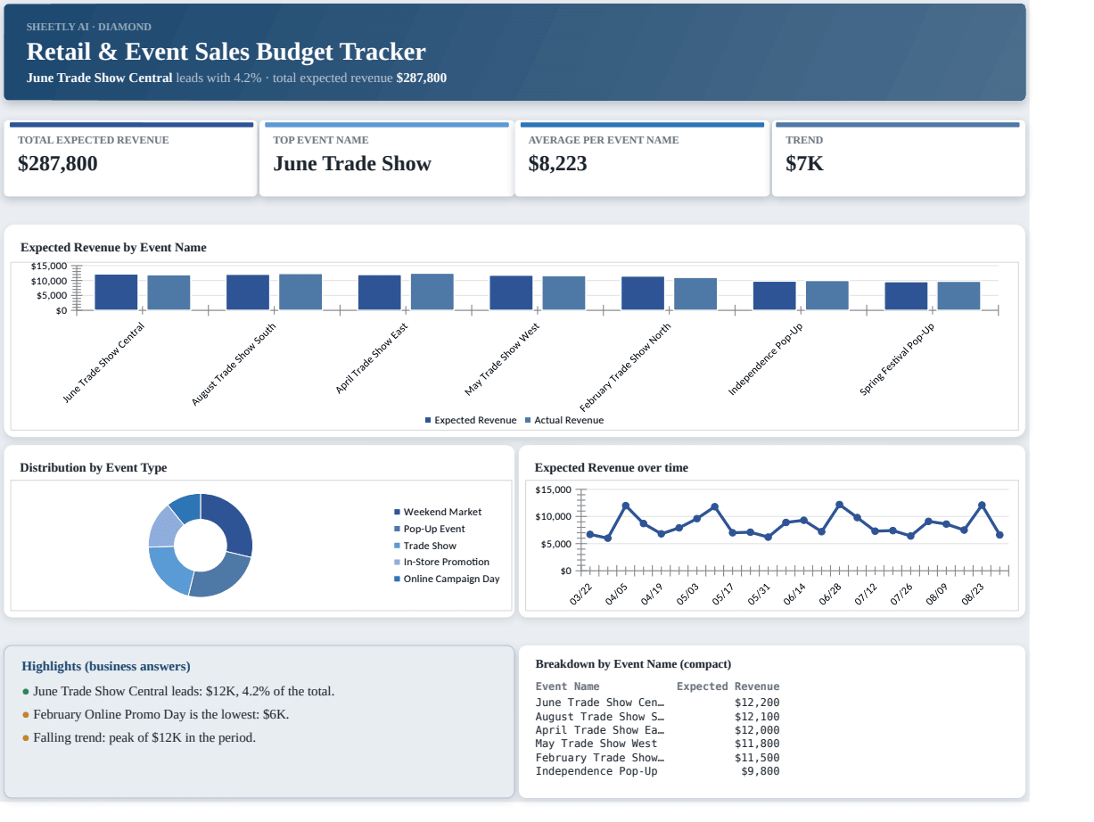Click the May Trade Show West axis label
This screenshot has width=1094, height=822.
pos(502,359)
